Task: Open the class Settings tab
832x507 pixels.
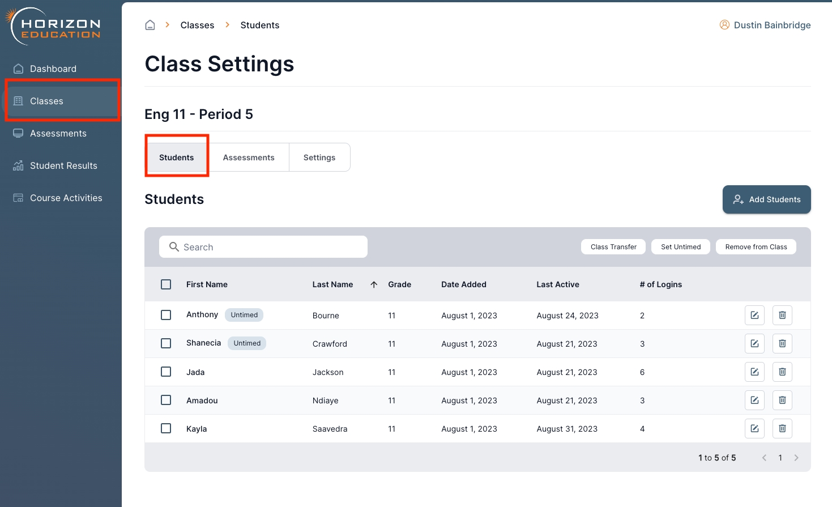Action: (x=319, y=157)
